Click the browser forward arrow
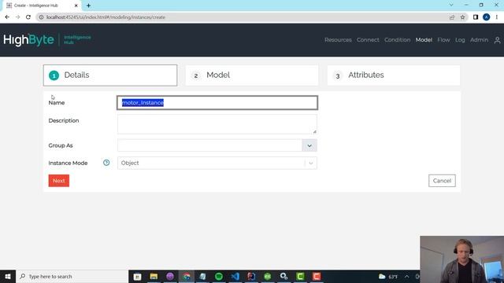Screen dimensions: 504x283 [17, 17]
